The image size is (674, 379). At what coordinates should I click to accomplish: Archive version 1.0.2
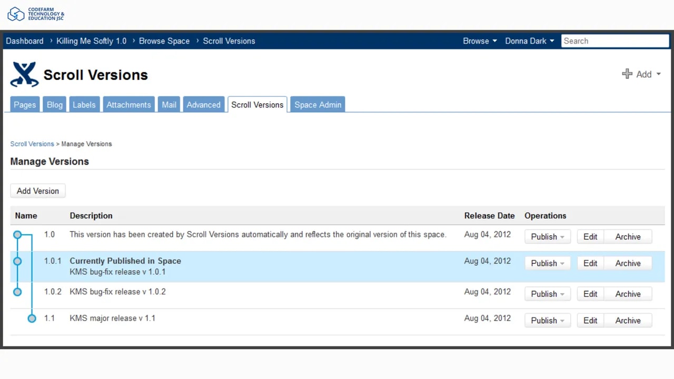628,294
